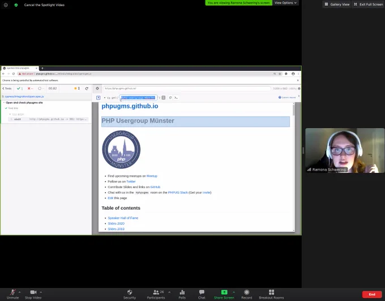The image size is (385, 301).
Task: Close the cypress browser tab
Action: tap(37, 68)
